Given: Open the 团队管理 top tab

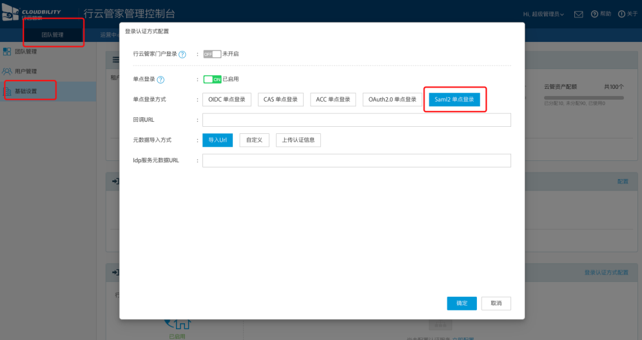Looking at the screenshot, I should (x=53, y=35).
